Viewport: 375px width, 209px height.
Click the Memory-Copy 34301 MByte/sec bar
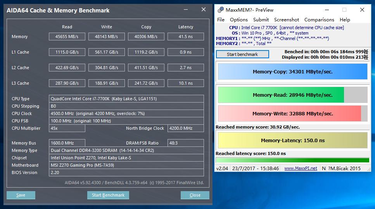coord(292,71)
